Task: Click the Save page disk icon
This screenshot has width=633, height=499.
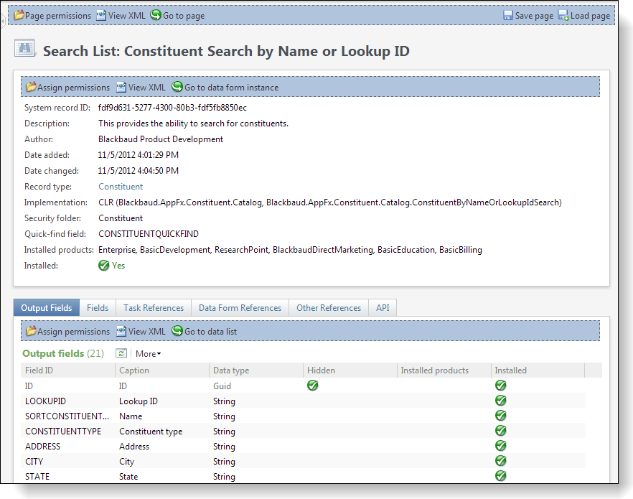Action: (x=508, y=16)
